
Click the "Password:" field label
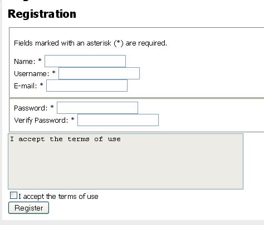(x=31, y=108)
